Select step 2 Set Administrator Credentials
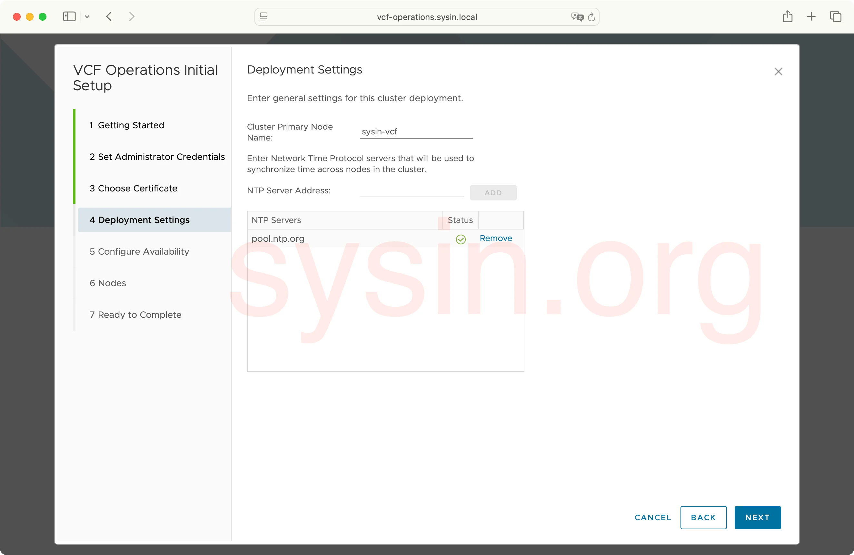854x555 pixels. 157,157
